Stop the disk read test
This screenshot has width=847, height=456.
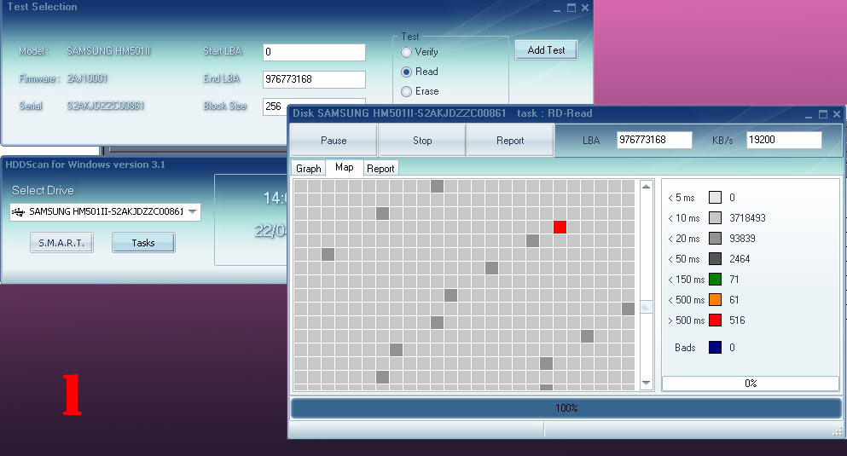pos(422,141)
